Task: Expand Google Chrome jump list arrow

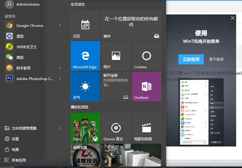Action: click(60, 25)
